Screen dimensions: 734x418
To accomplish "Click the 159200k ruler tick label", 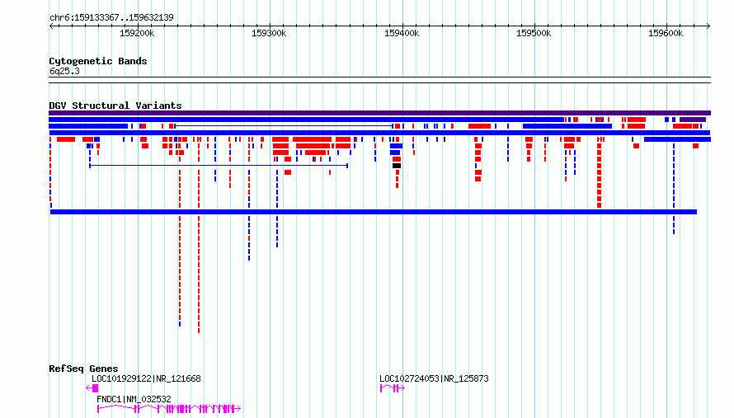I will (x=137, y=33).
